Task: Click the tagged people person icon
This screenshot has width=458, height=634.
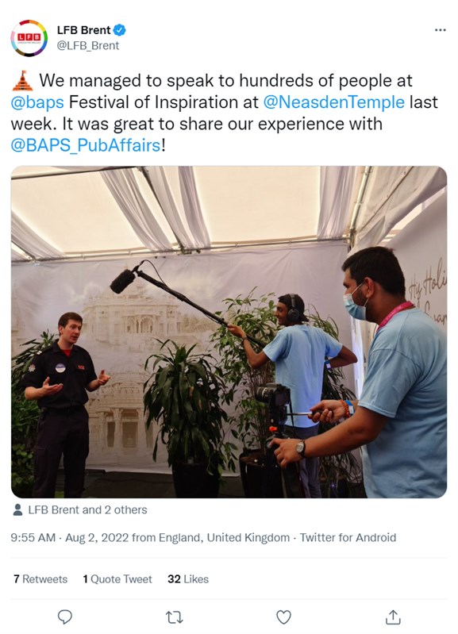Action: click(x=17, y=510)
